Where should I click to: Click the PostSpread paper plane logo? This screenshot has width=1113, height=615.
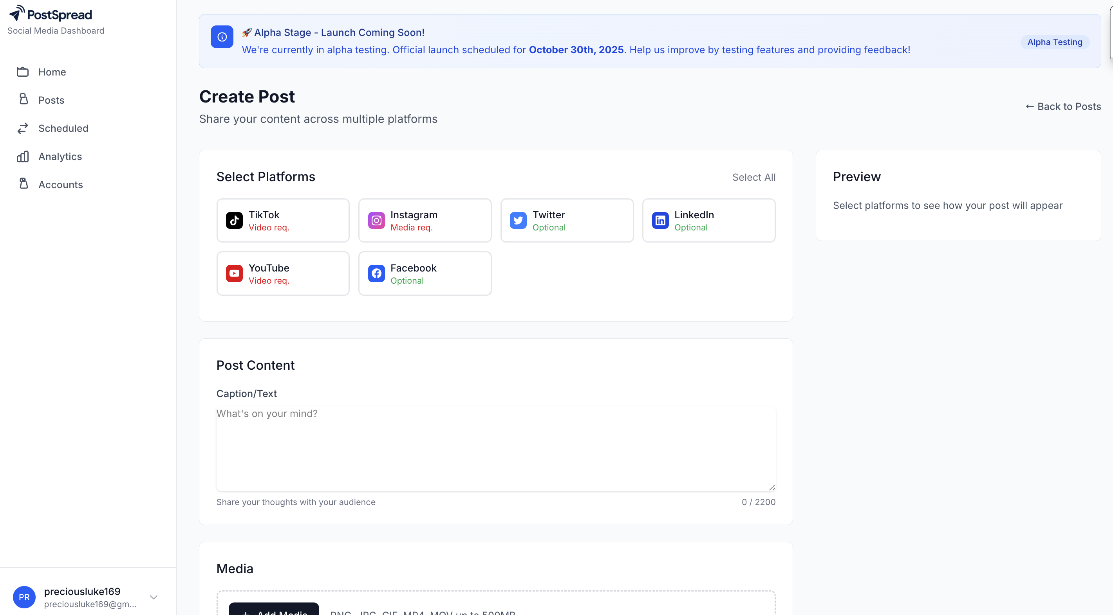[x=17, y=13]
